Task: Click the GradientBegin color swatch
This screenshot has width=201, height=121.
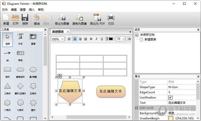Action: (171, 118)
